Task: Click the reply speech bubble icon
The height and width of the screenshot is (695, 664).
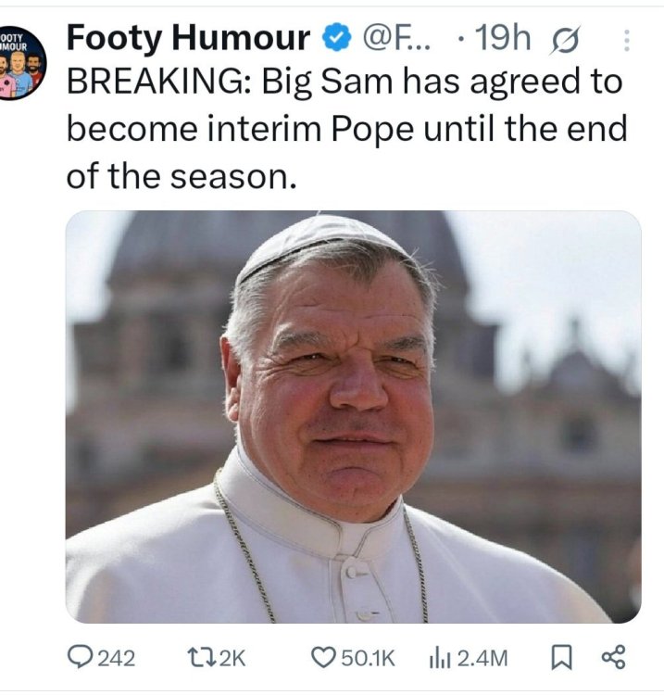Action: click(81, 657)
